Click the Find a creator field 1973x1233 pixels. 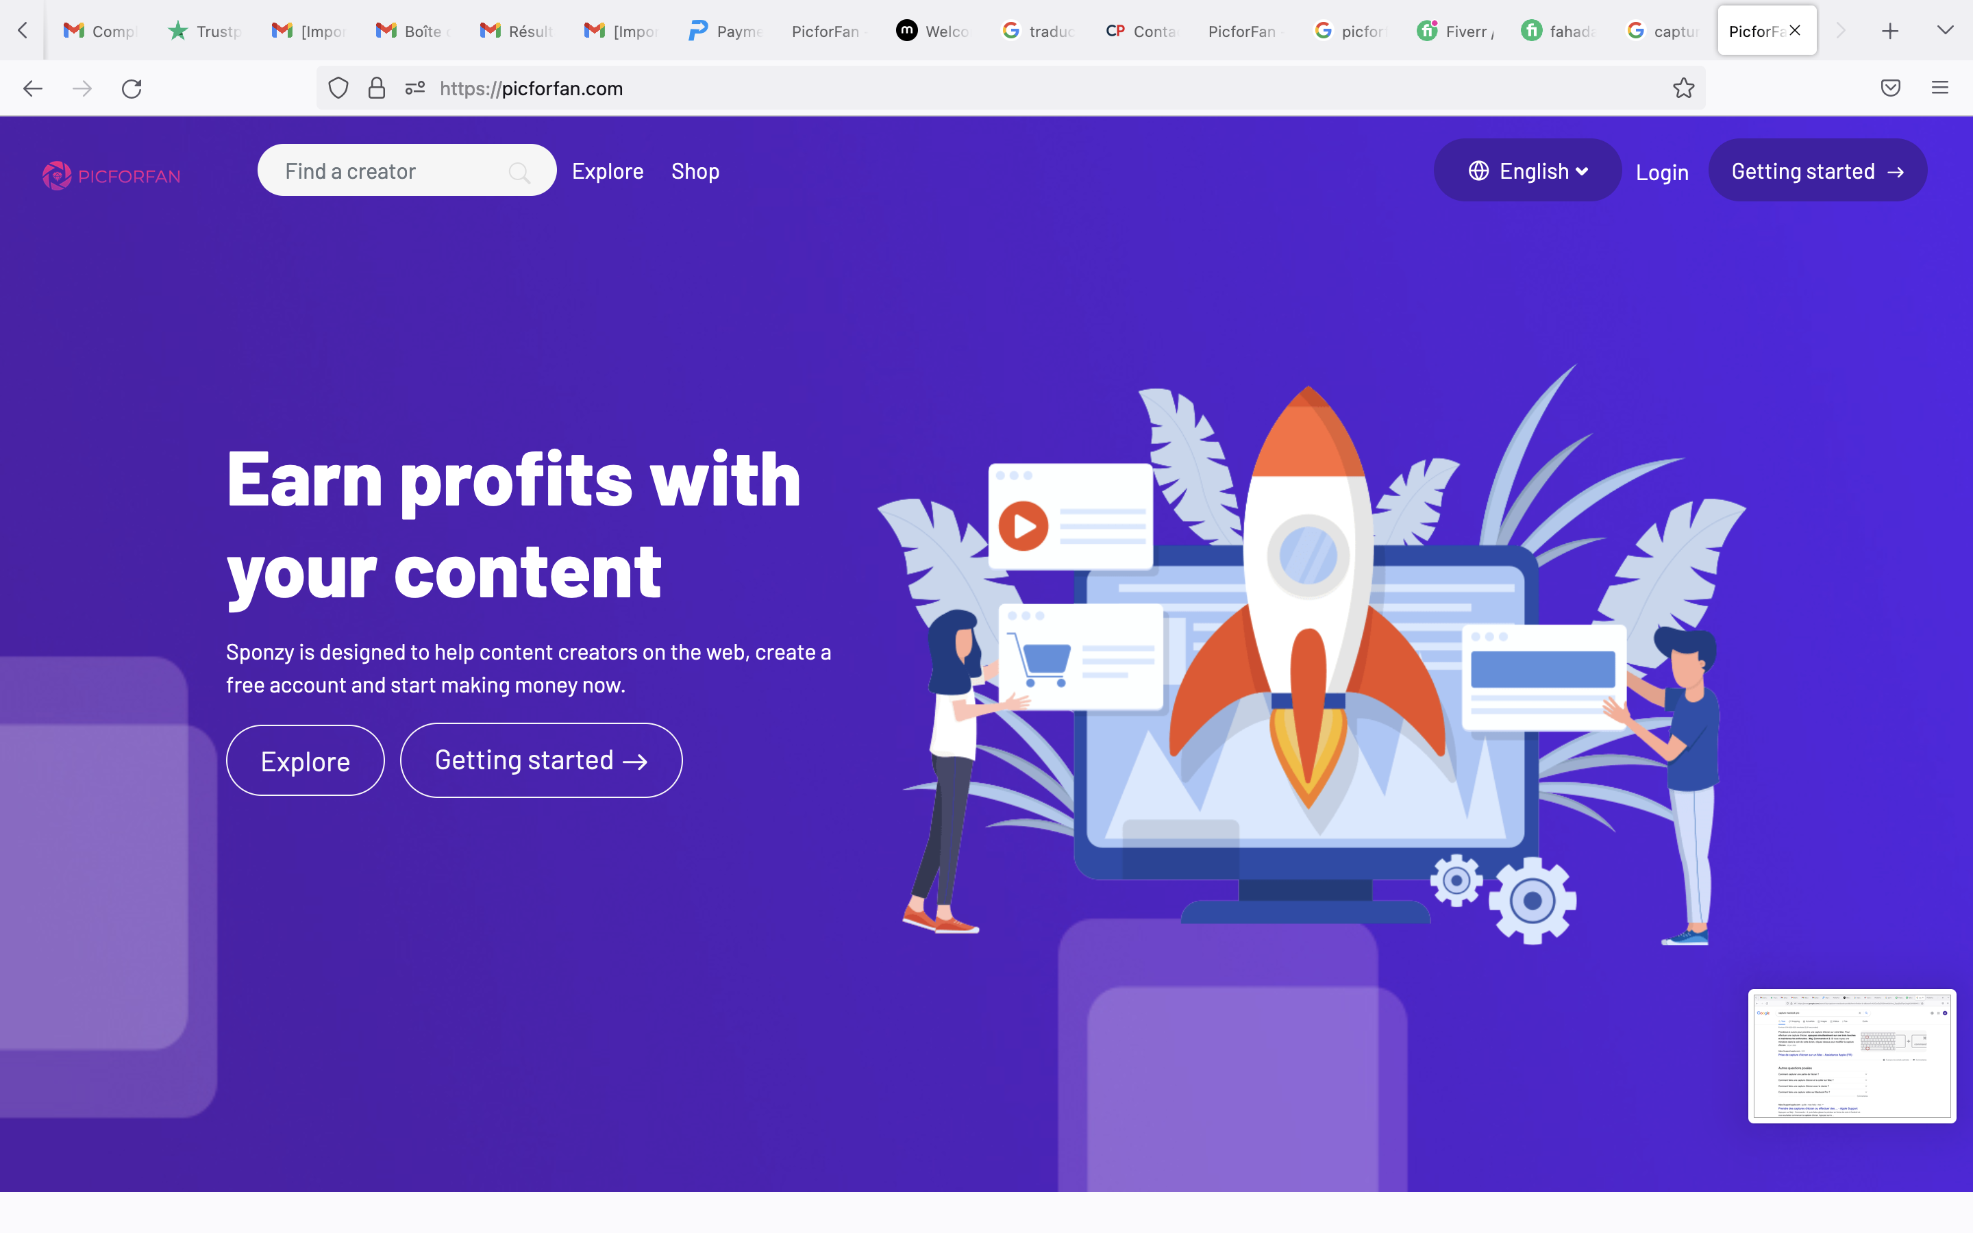407,171
